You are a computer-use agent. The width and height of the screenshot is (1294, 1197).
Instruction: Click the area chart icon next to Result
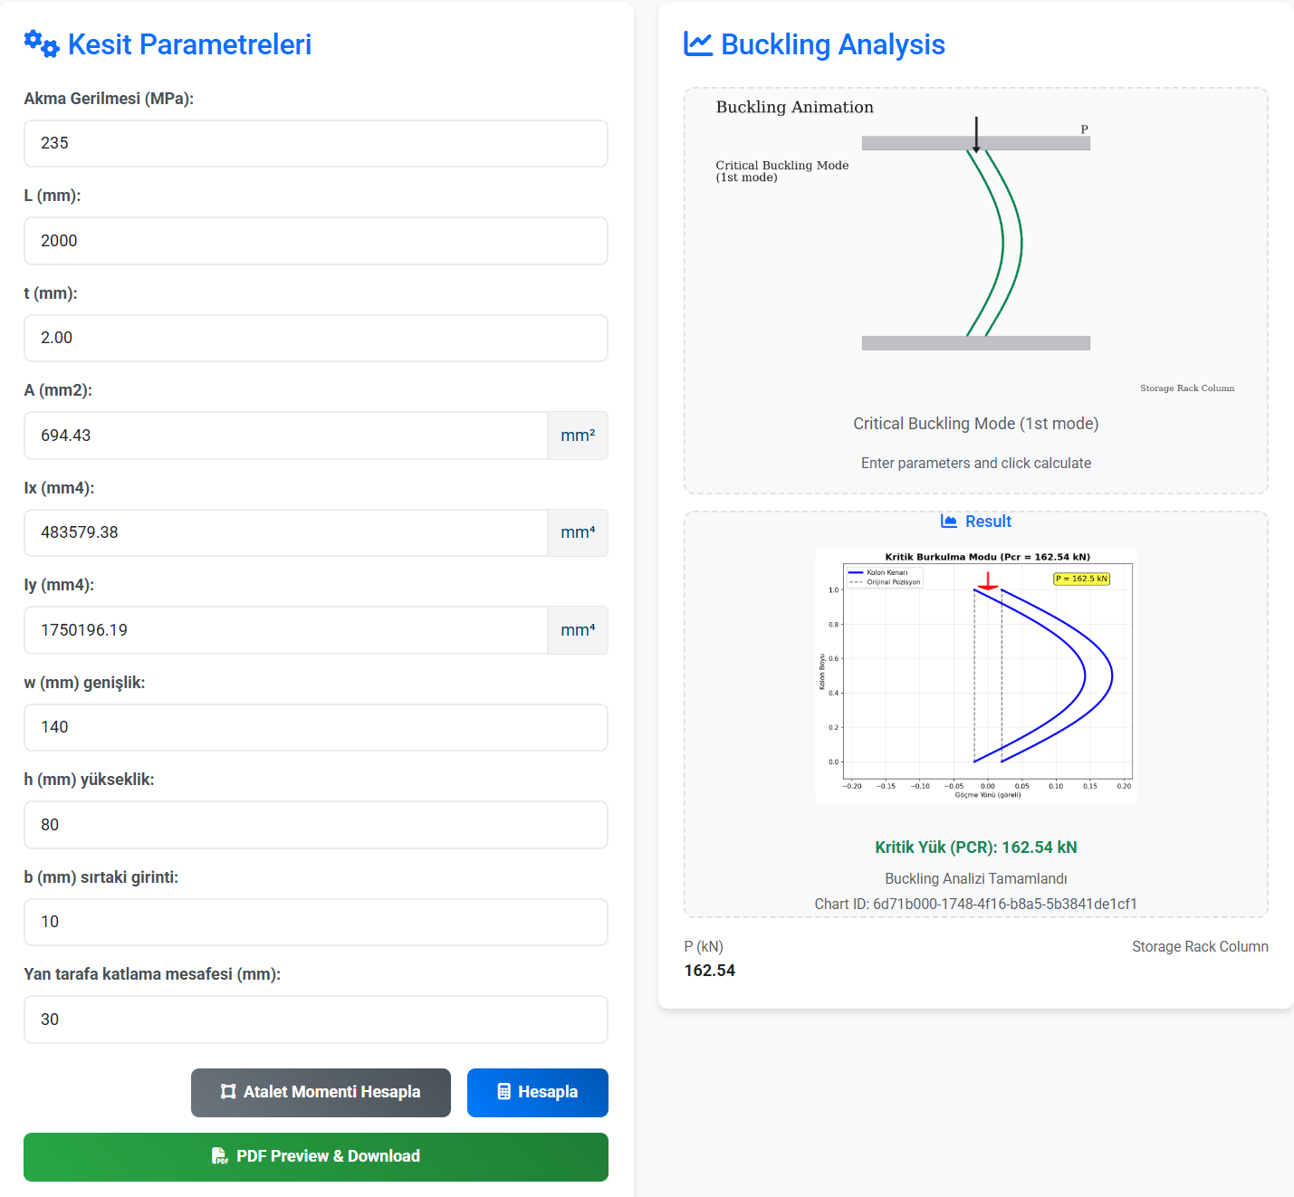(x=949, y=522)
